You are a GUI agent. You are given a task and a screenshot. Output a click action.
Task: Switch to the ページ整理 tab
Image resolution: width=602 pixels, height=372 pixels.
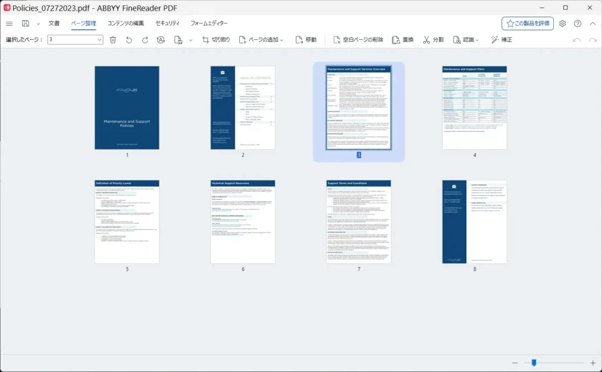[83, 24]
